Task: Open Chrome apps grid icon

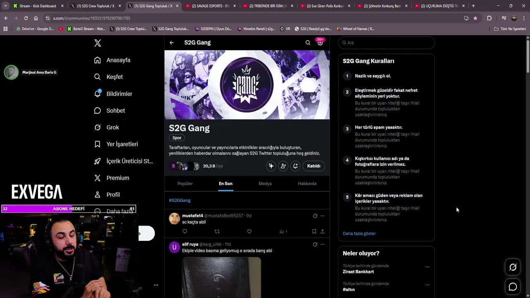Action: tap(5, 29)
